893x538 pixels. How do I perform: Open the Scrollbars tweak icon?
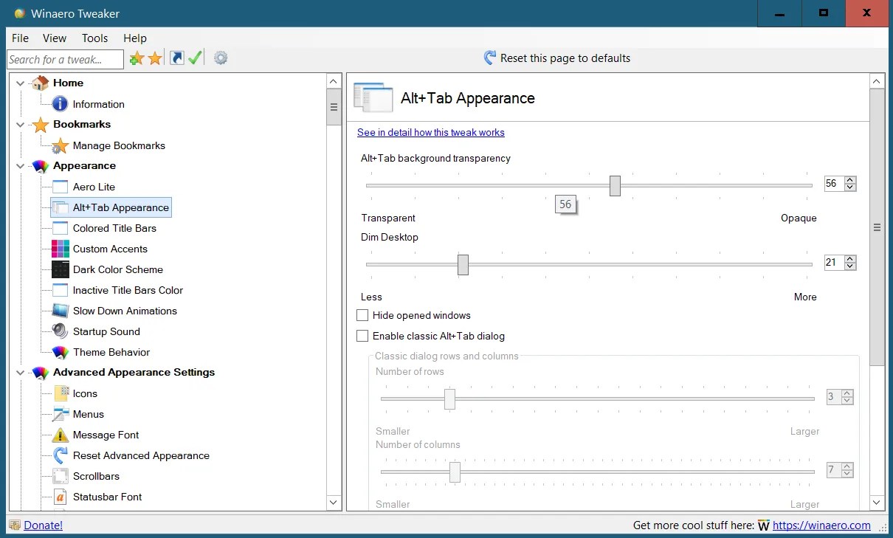click(61, 476)
